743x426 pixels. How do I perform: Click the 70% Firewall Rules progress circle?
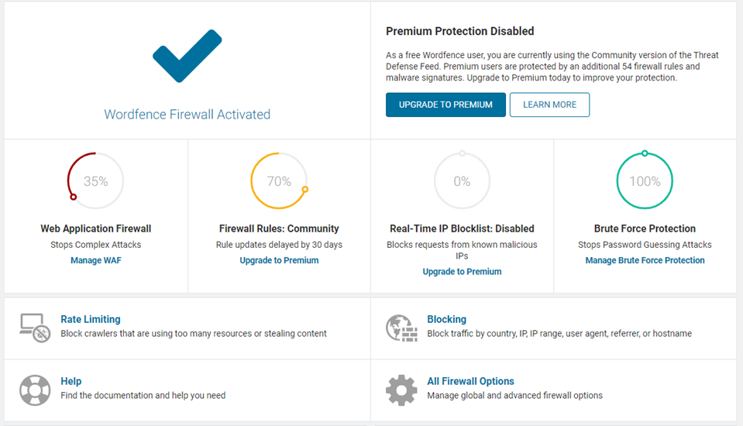(x=279, y=181)
